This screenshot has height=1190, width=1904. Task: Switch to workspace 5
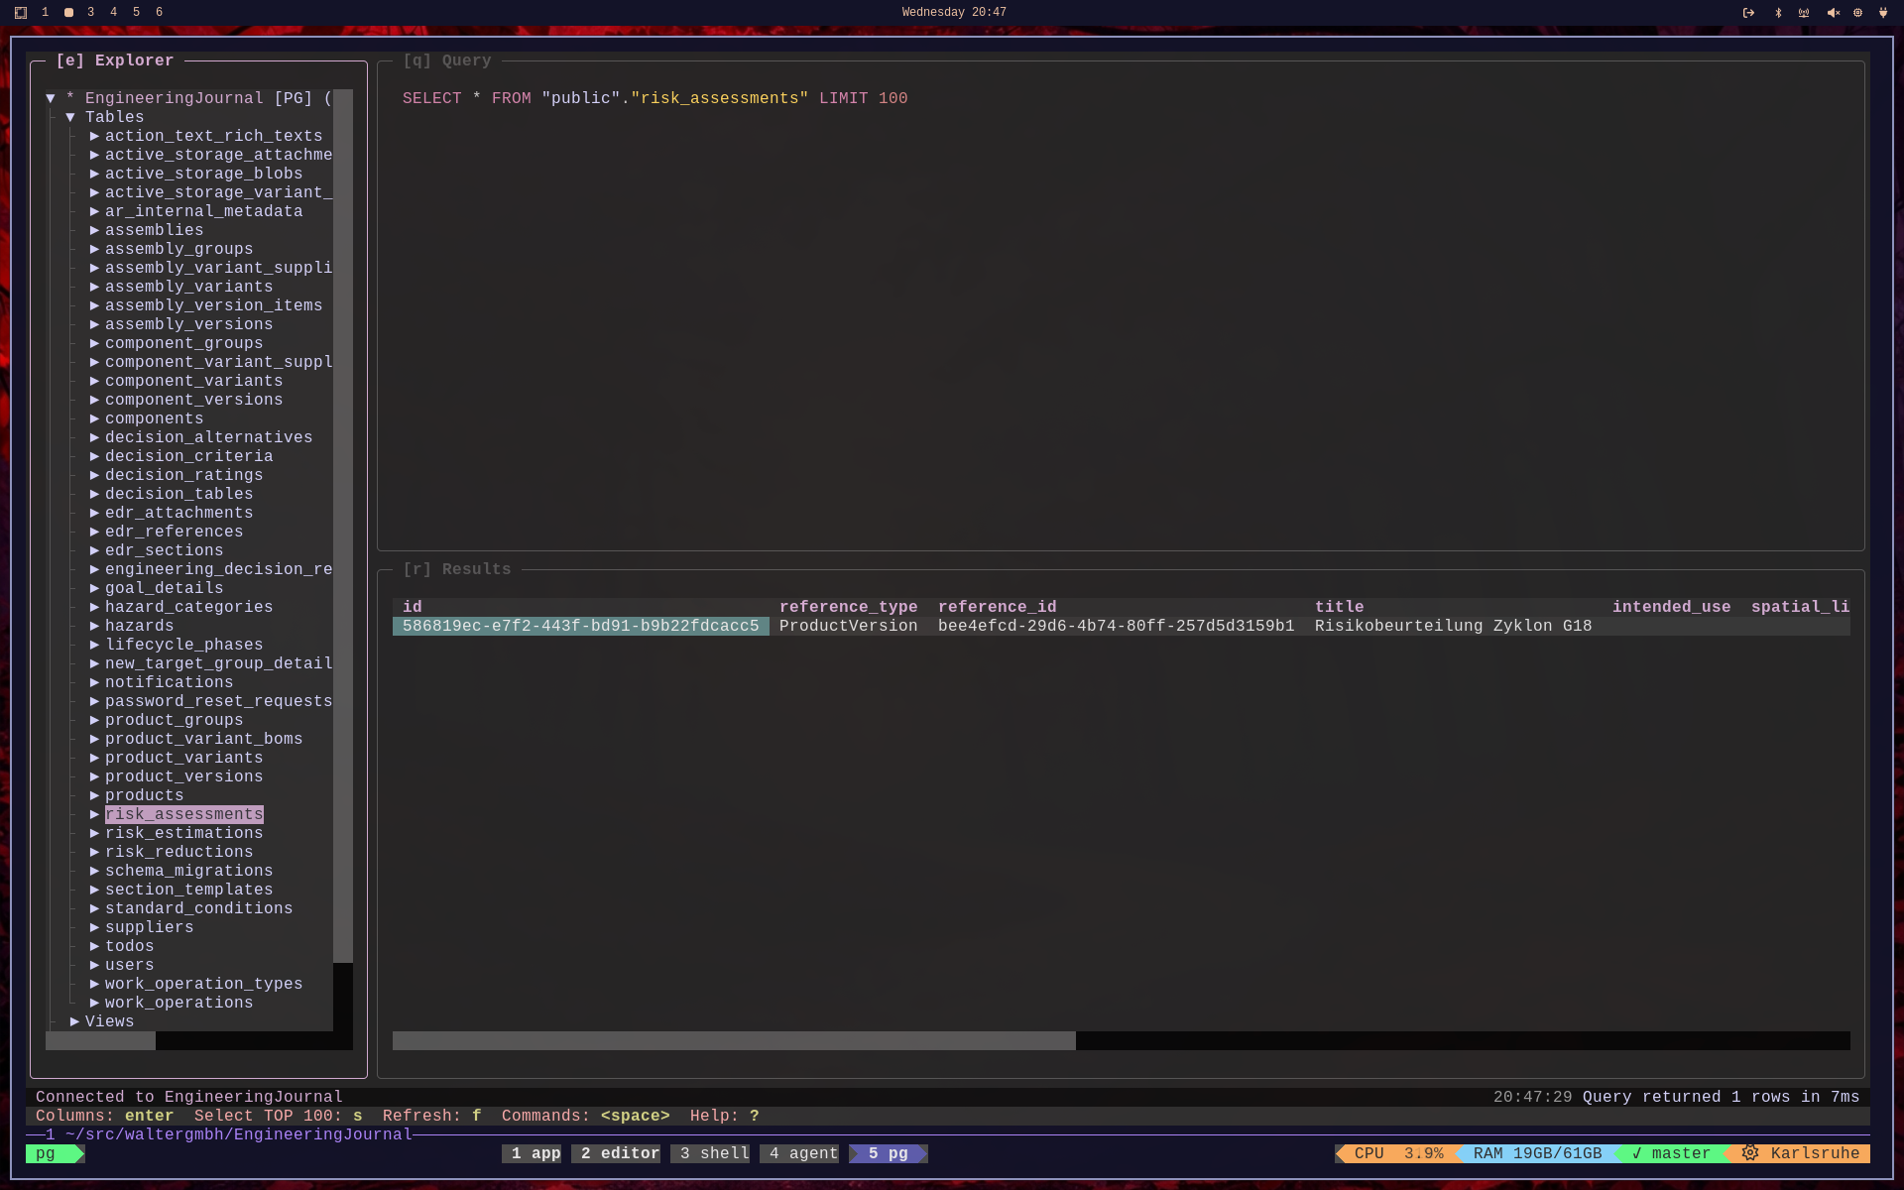(x=136, y=12)
